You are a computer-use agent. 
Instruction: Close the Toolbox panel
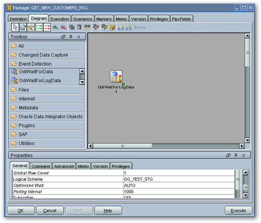click(x=79, y=37)
